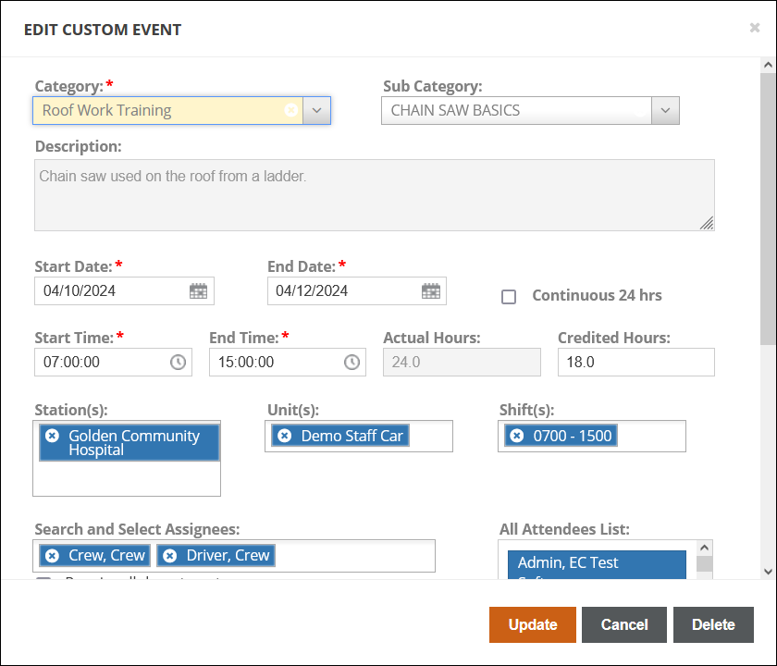Remove Golden Community Hospital station tag
The width and height of the screenshot is (777, 666).
pyautogui.click(x=53, y=436)
